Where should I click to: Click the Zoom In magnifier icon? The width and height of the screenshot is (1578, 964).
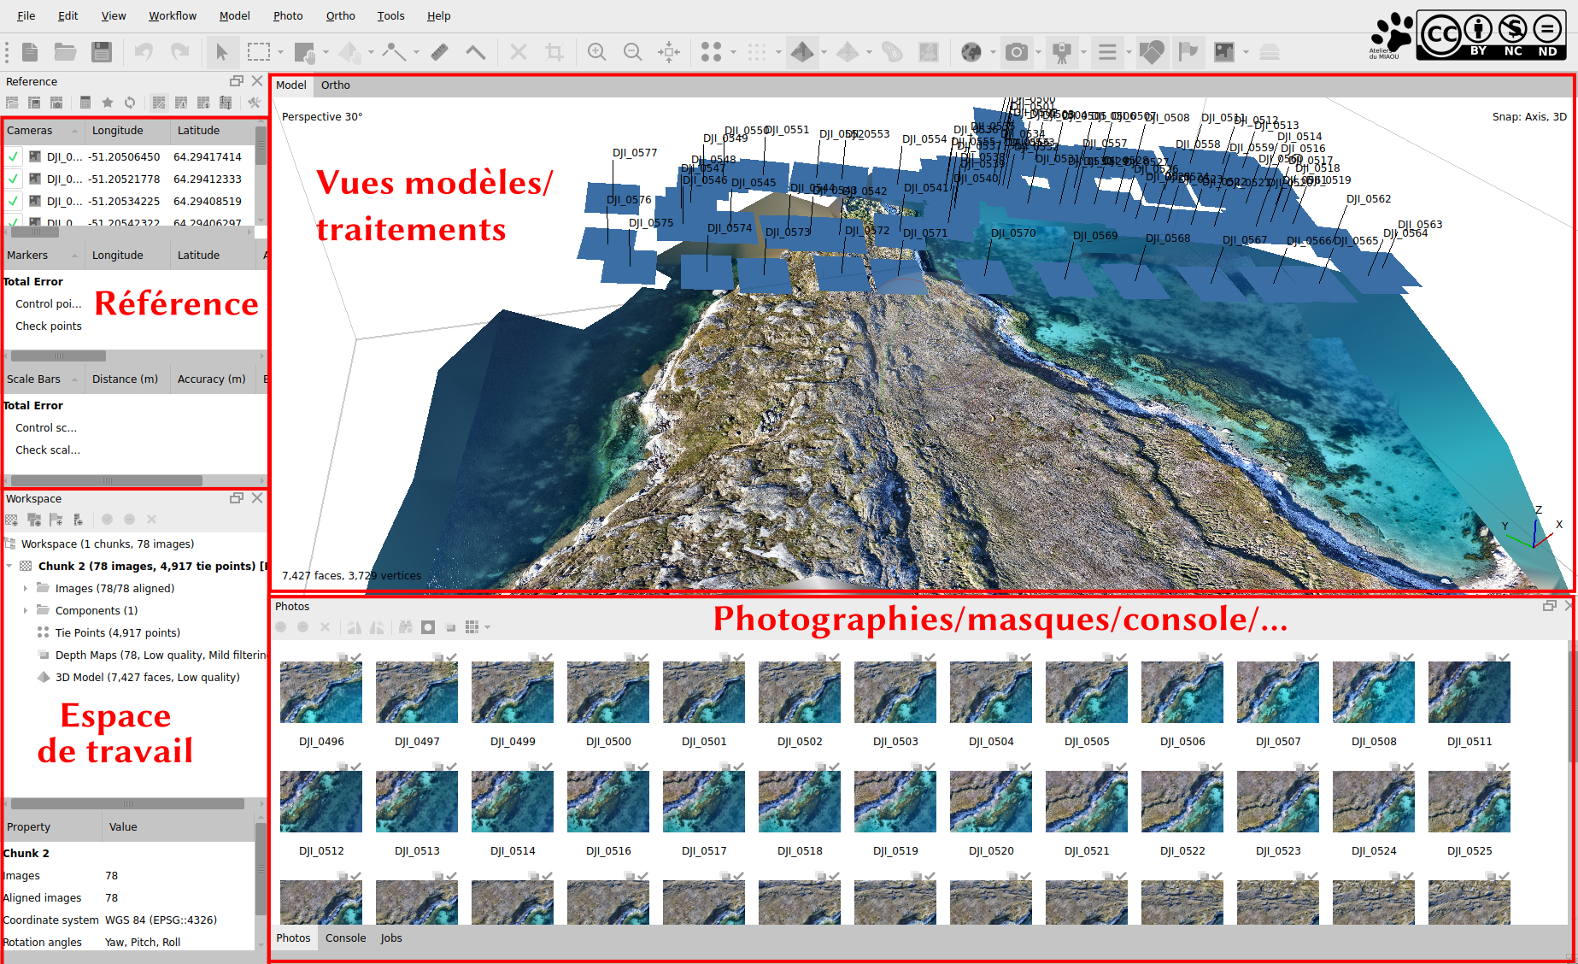[x=596, y=52]
